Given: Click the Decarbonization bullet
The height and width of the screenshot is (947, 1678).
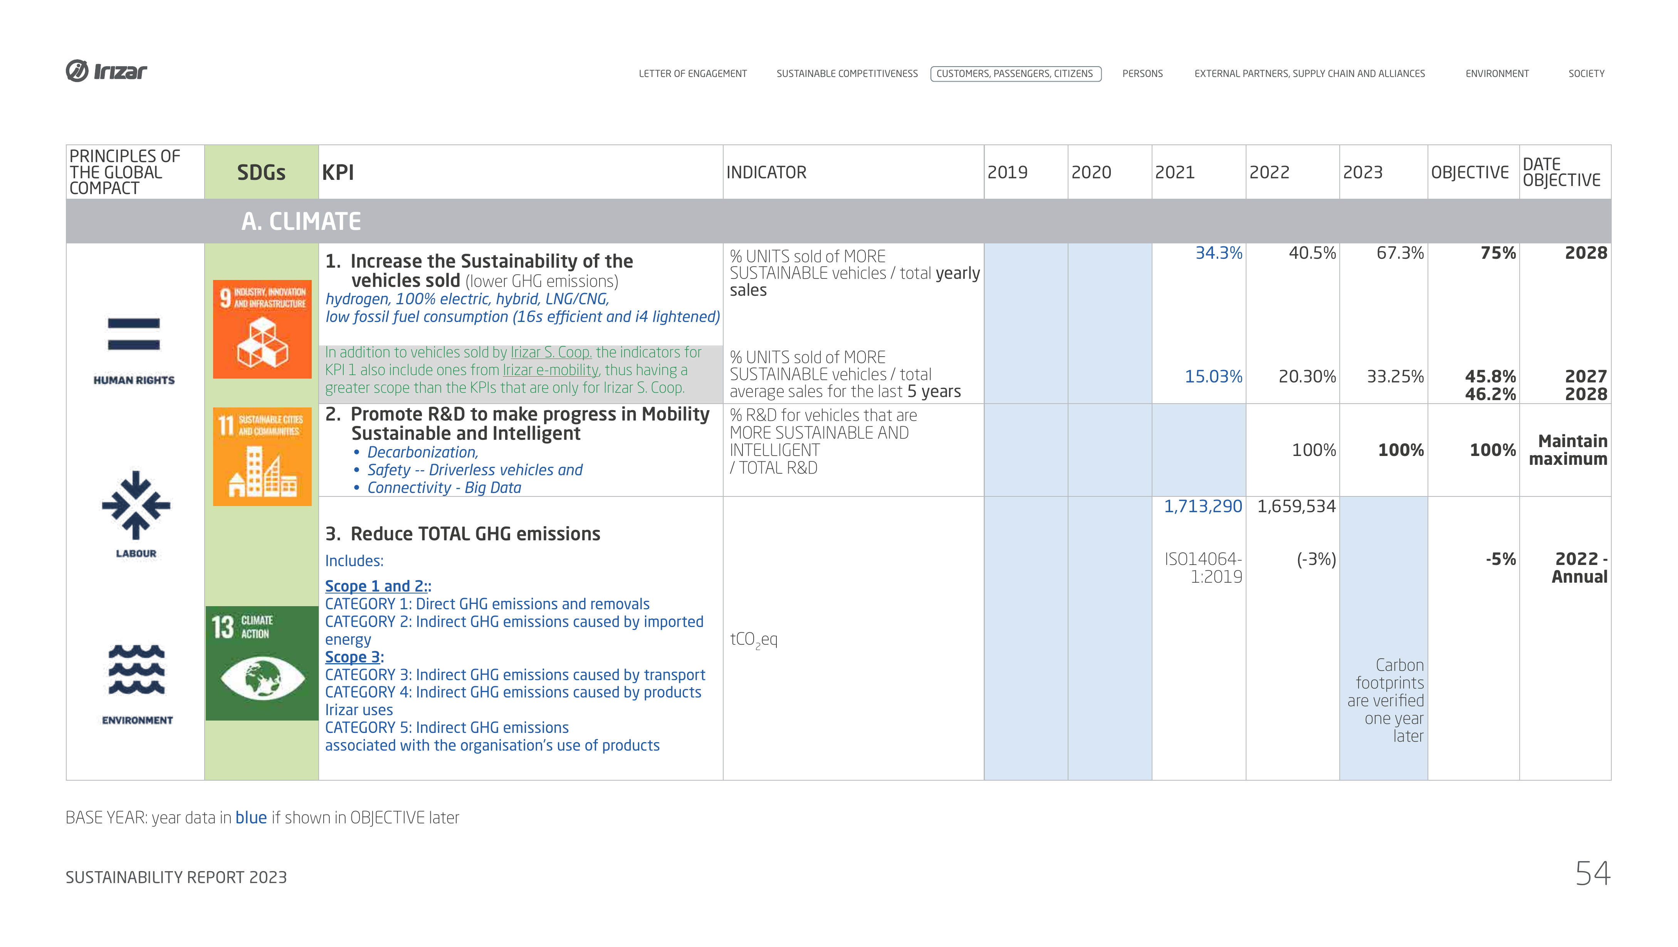Looking at the screenshot, I should (x=422, y=452).
